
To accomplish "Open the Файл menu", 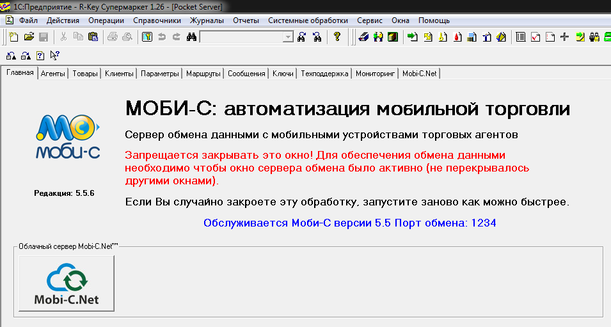I will (28, 20).
